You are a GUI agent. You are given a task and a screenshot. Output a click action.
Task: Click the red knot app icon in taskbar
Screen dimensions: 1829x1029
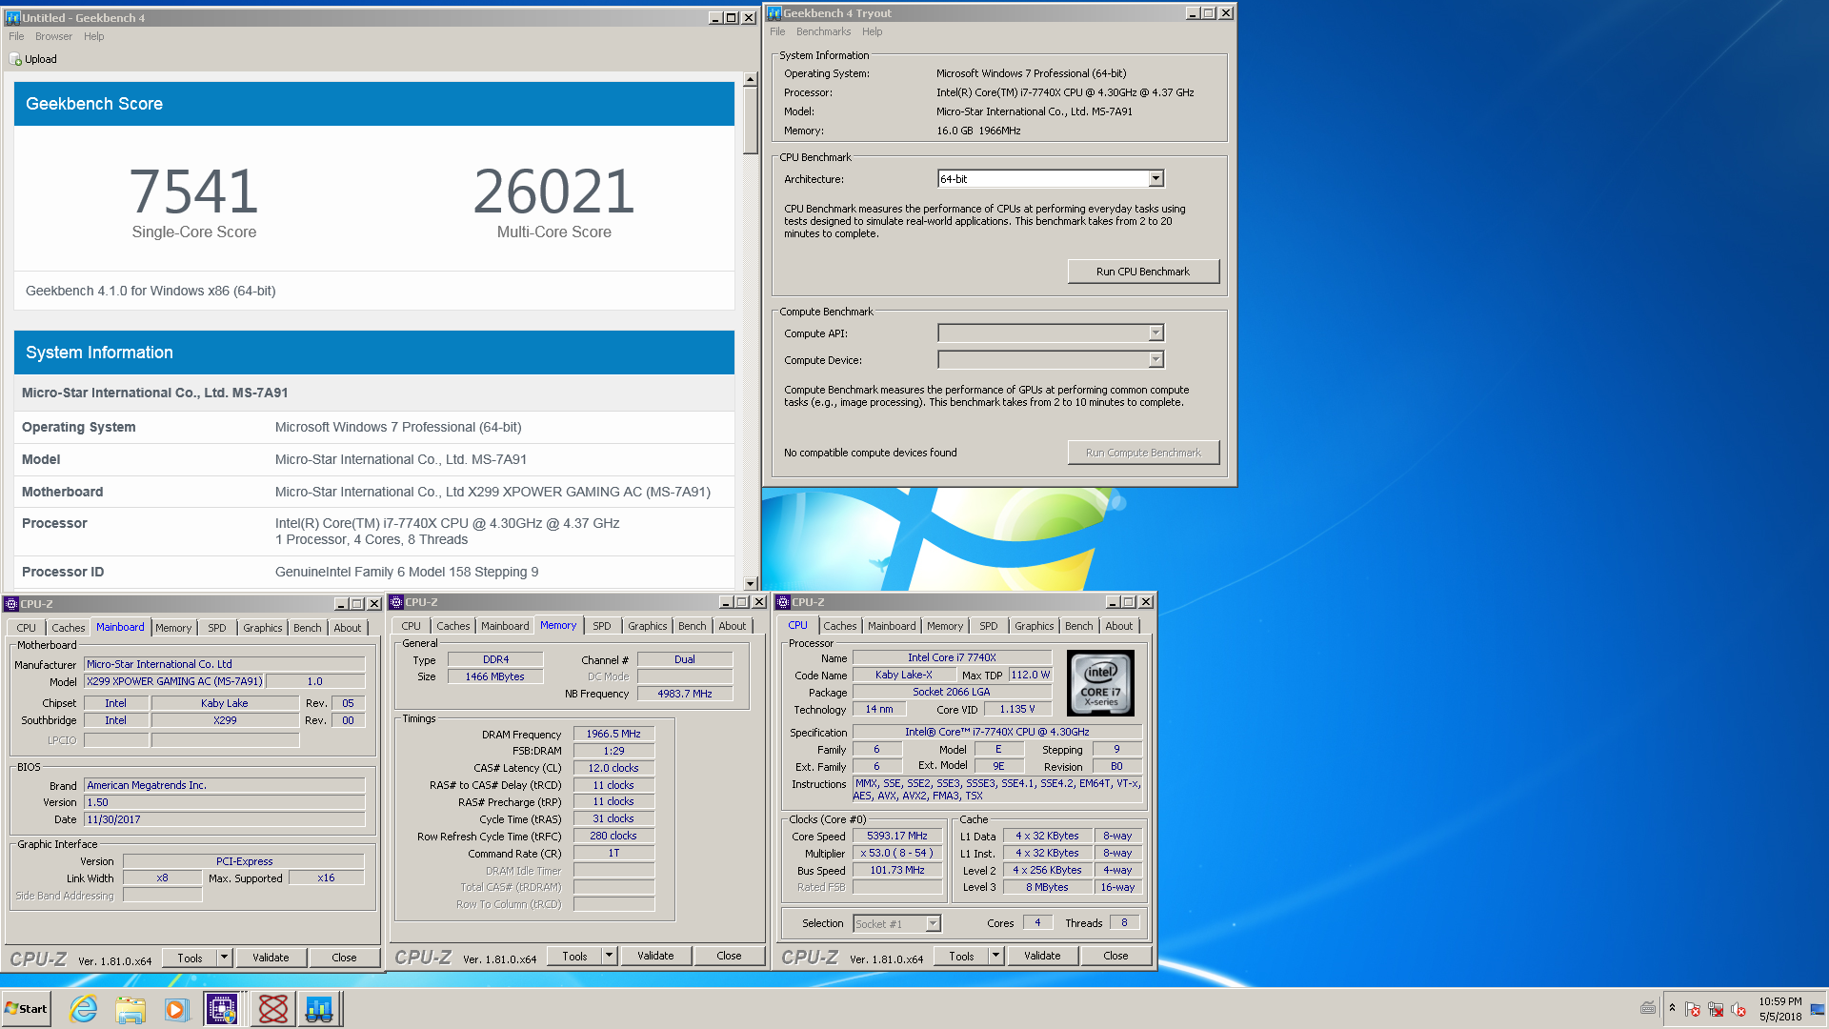pyautogui.click(x=273, y=1009)
